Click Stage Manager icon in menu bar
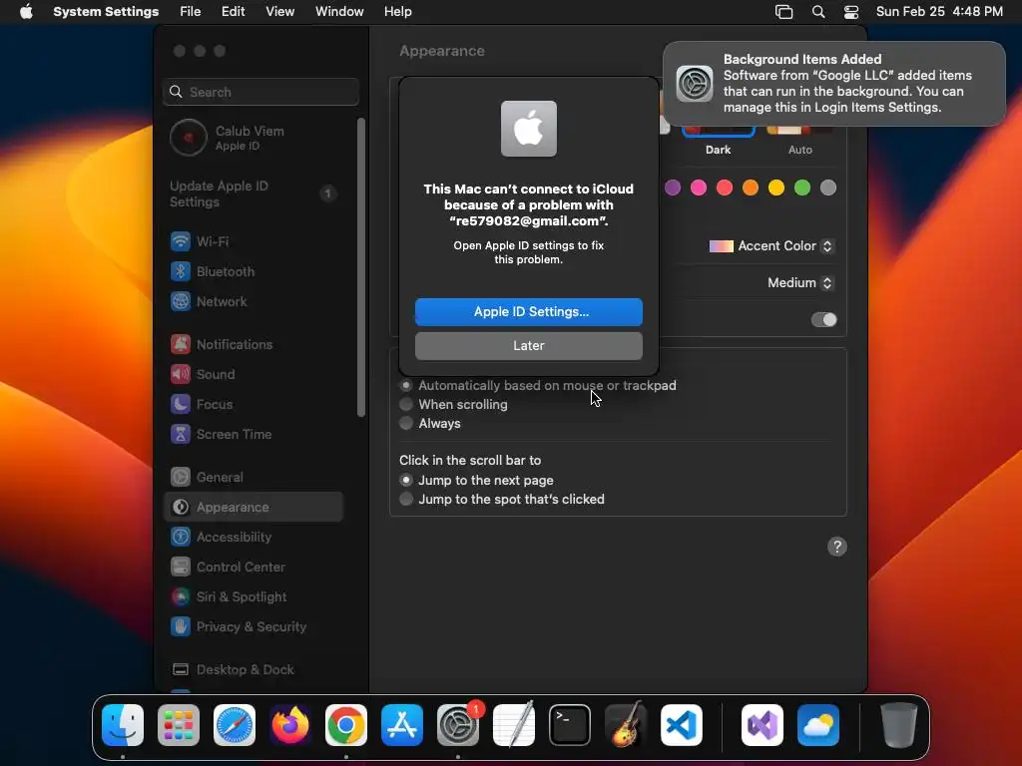 point(784,12)
